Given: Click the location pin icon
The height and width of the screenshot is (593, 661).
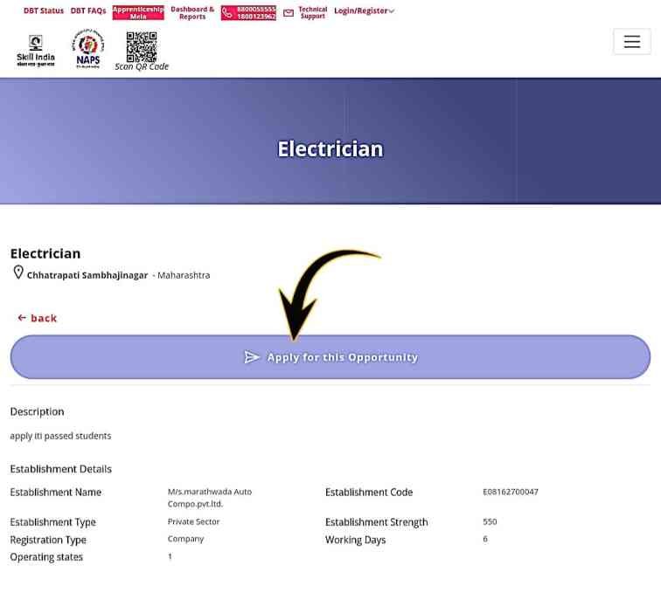Looking at the screenshot, I should tap(18, 272).
